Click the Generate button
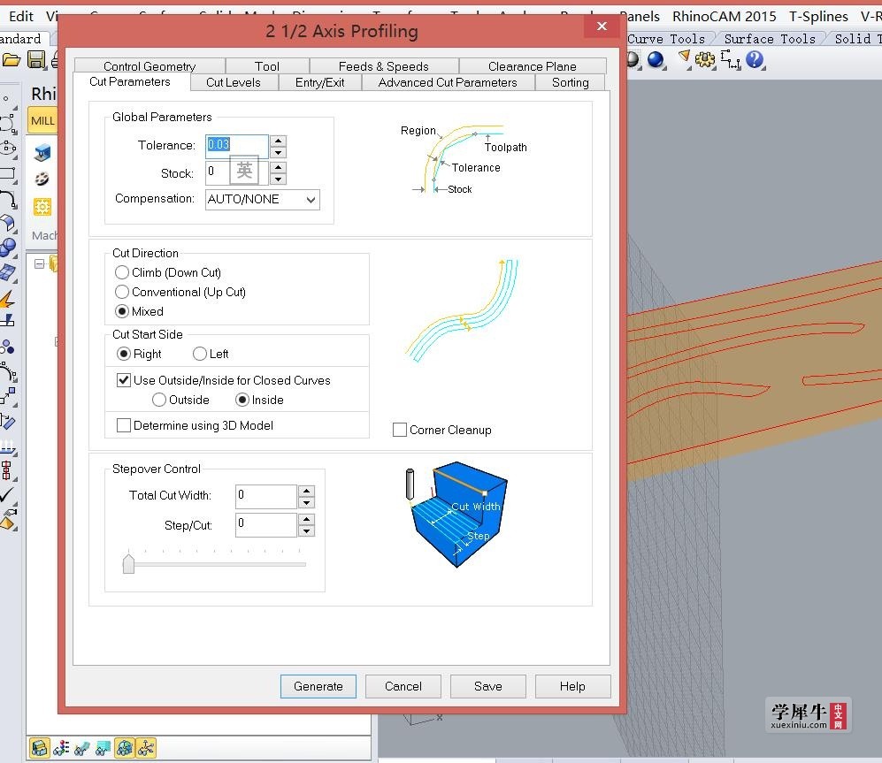882x763 pixels. tap(318, 687)
